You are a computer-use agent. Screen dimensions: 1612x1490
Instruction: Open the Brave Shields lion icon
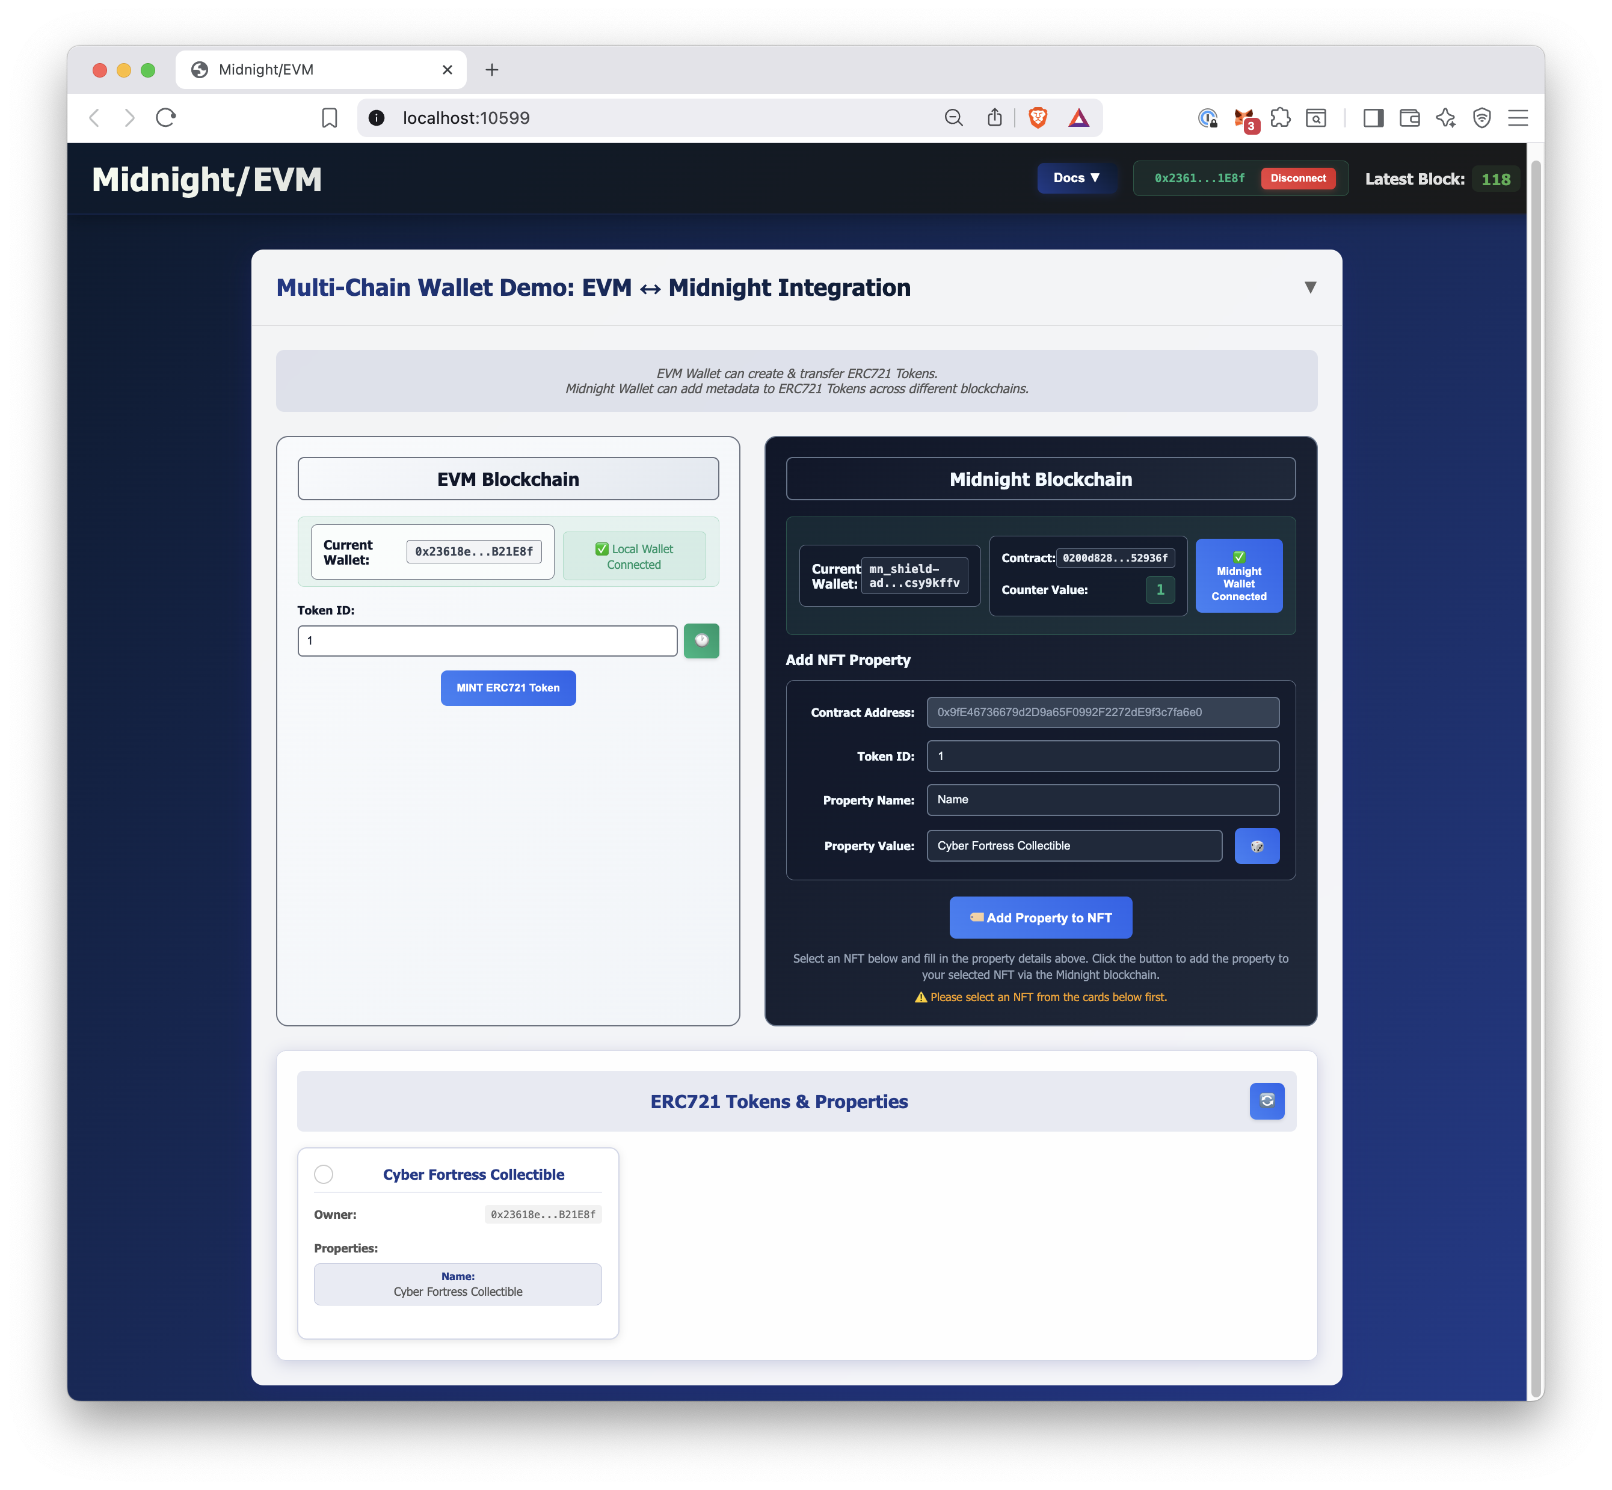(1037, 118)
